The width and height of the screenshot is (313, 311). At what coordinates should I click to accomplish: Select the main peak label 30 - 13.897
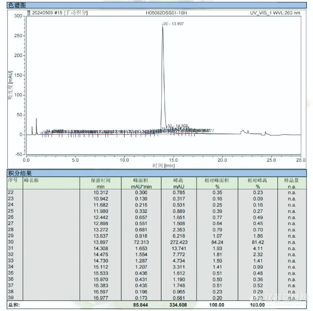176,24
